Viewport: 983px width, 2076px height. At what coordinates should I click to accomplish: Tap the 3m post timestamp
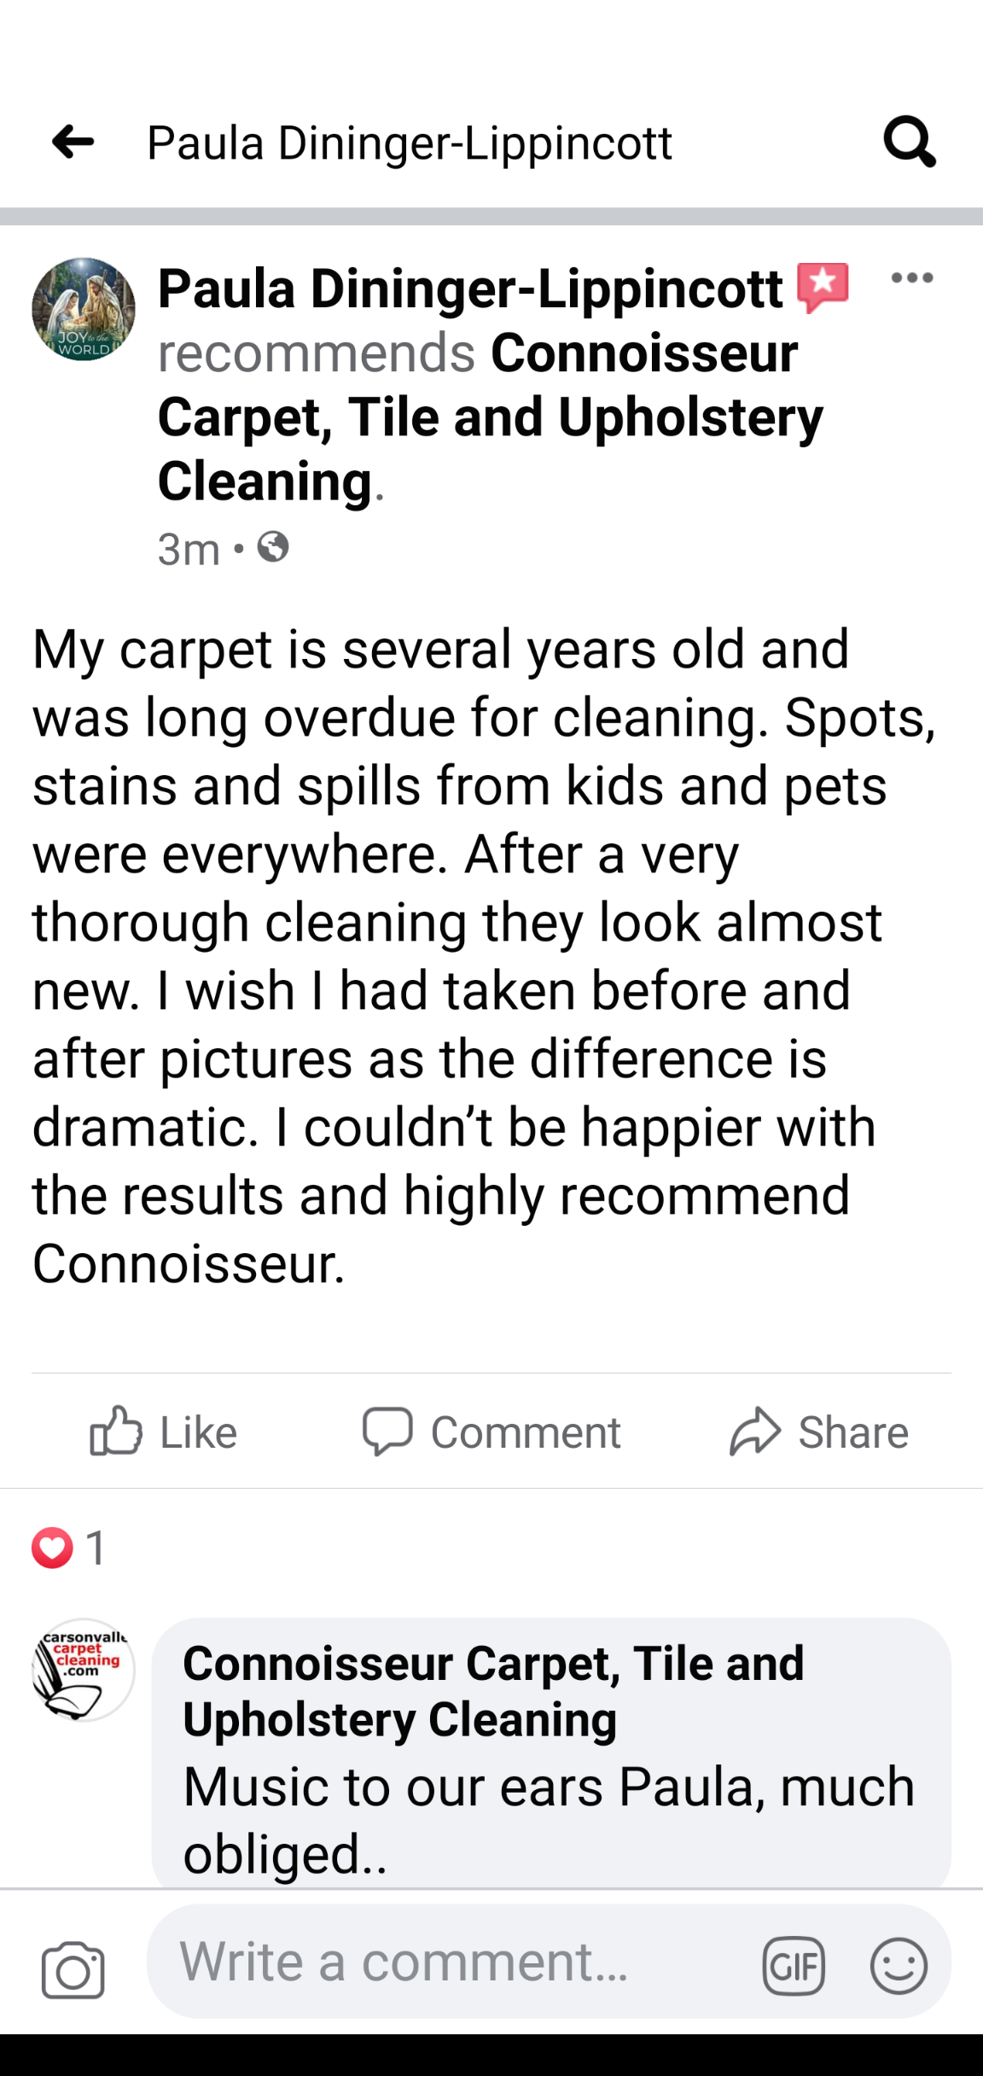coord(189,549)
